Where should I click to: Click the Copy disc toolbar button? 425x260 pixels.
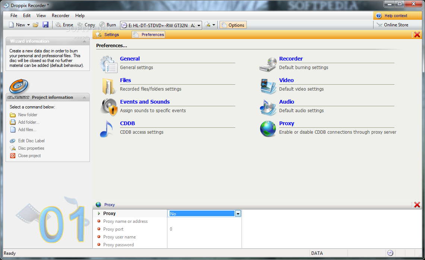pyautogui.click(x=86, y=25)
